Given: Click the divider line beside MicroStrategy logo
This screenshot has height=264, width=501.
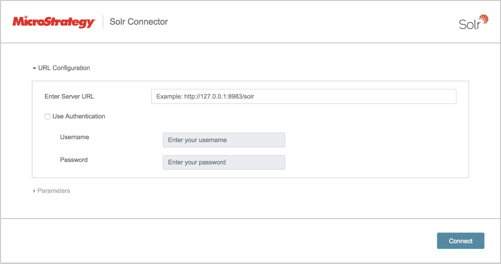Looking at the screenshot, I should click(x=103, y=22).
